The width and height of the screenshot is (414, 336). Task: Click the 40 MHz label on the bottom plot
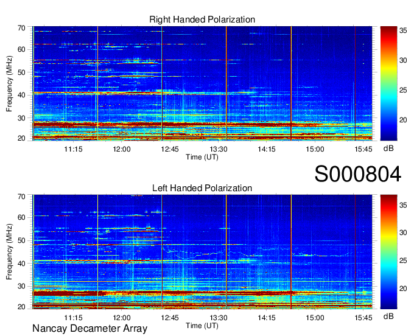click(x=21, y=264)
